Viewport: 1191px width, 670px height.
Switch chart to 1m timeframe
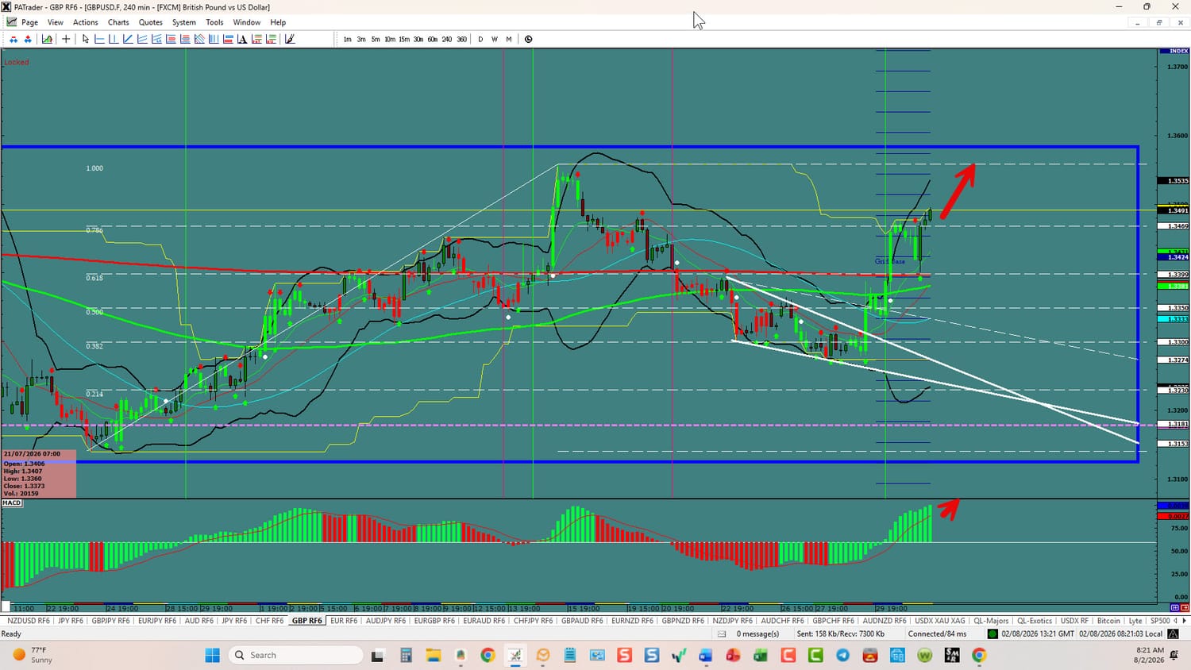(347, 39)
